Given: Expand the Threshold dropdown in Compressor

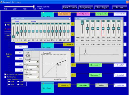Looking at the screenshot, I should pyautogui.click(x=37, y=62).
